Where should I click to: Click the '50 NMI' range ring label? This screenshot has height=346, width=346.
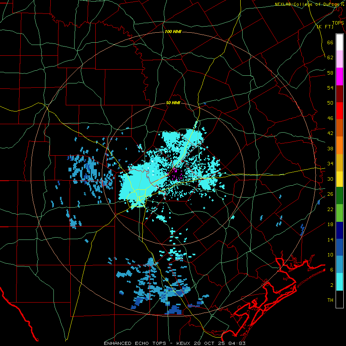pos(173,103)
